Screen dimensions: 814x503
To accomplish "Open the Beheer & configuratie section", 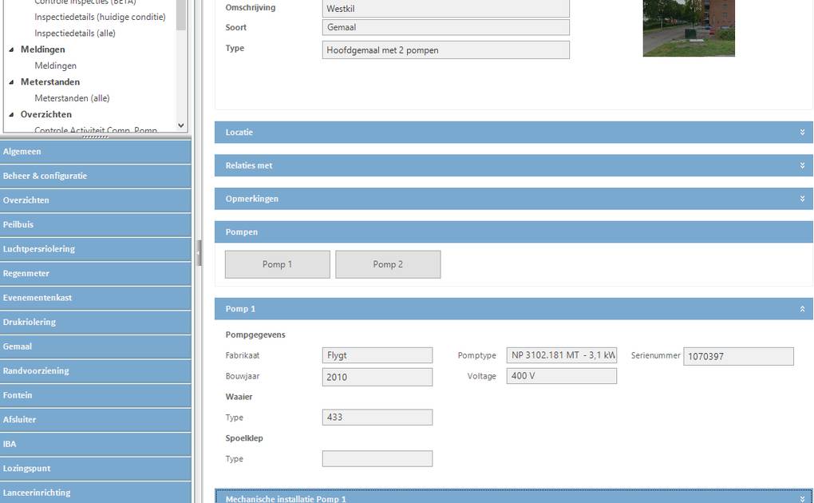I will tap(96, 176).
